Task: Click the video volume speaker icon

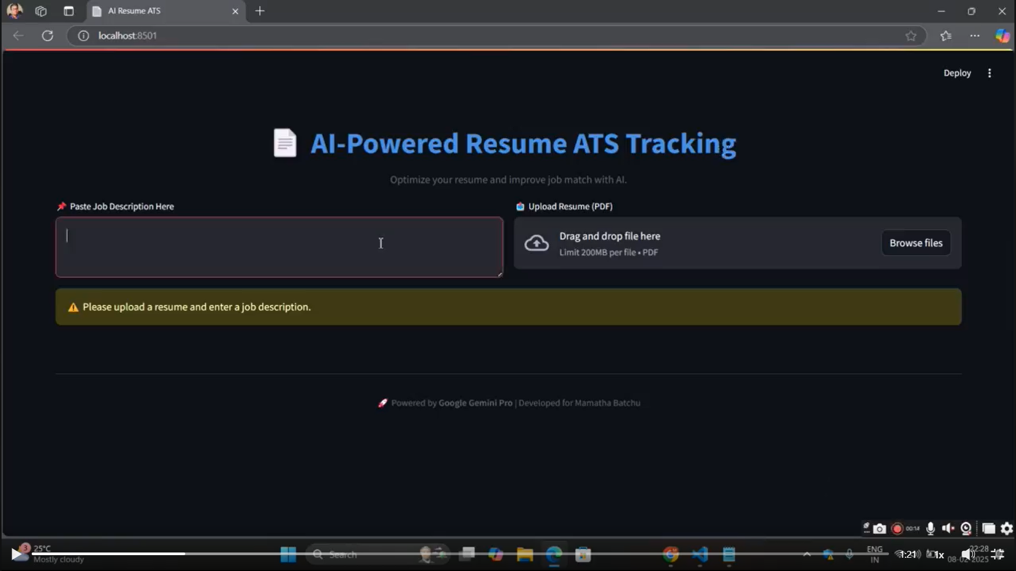Action: click(967, 554)
